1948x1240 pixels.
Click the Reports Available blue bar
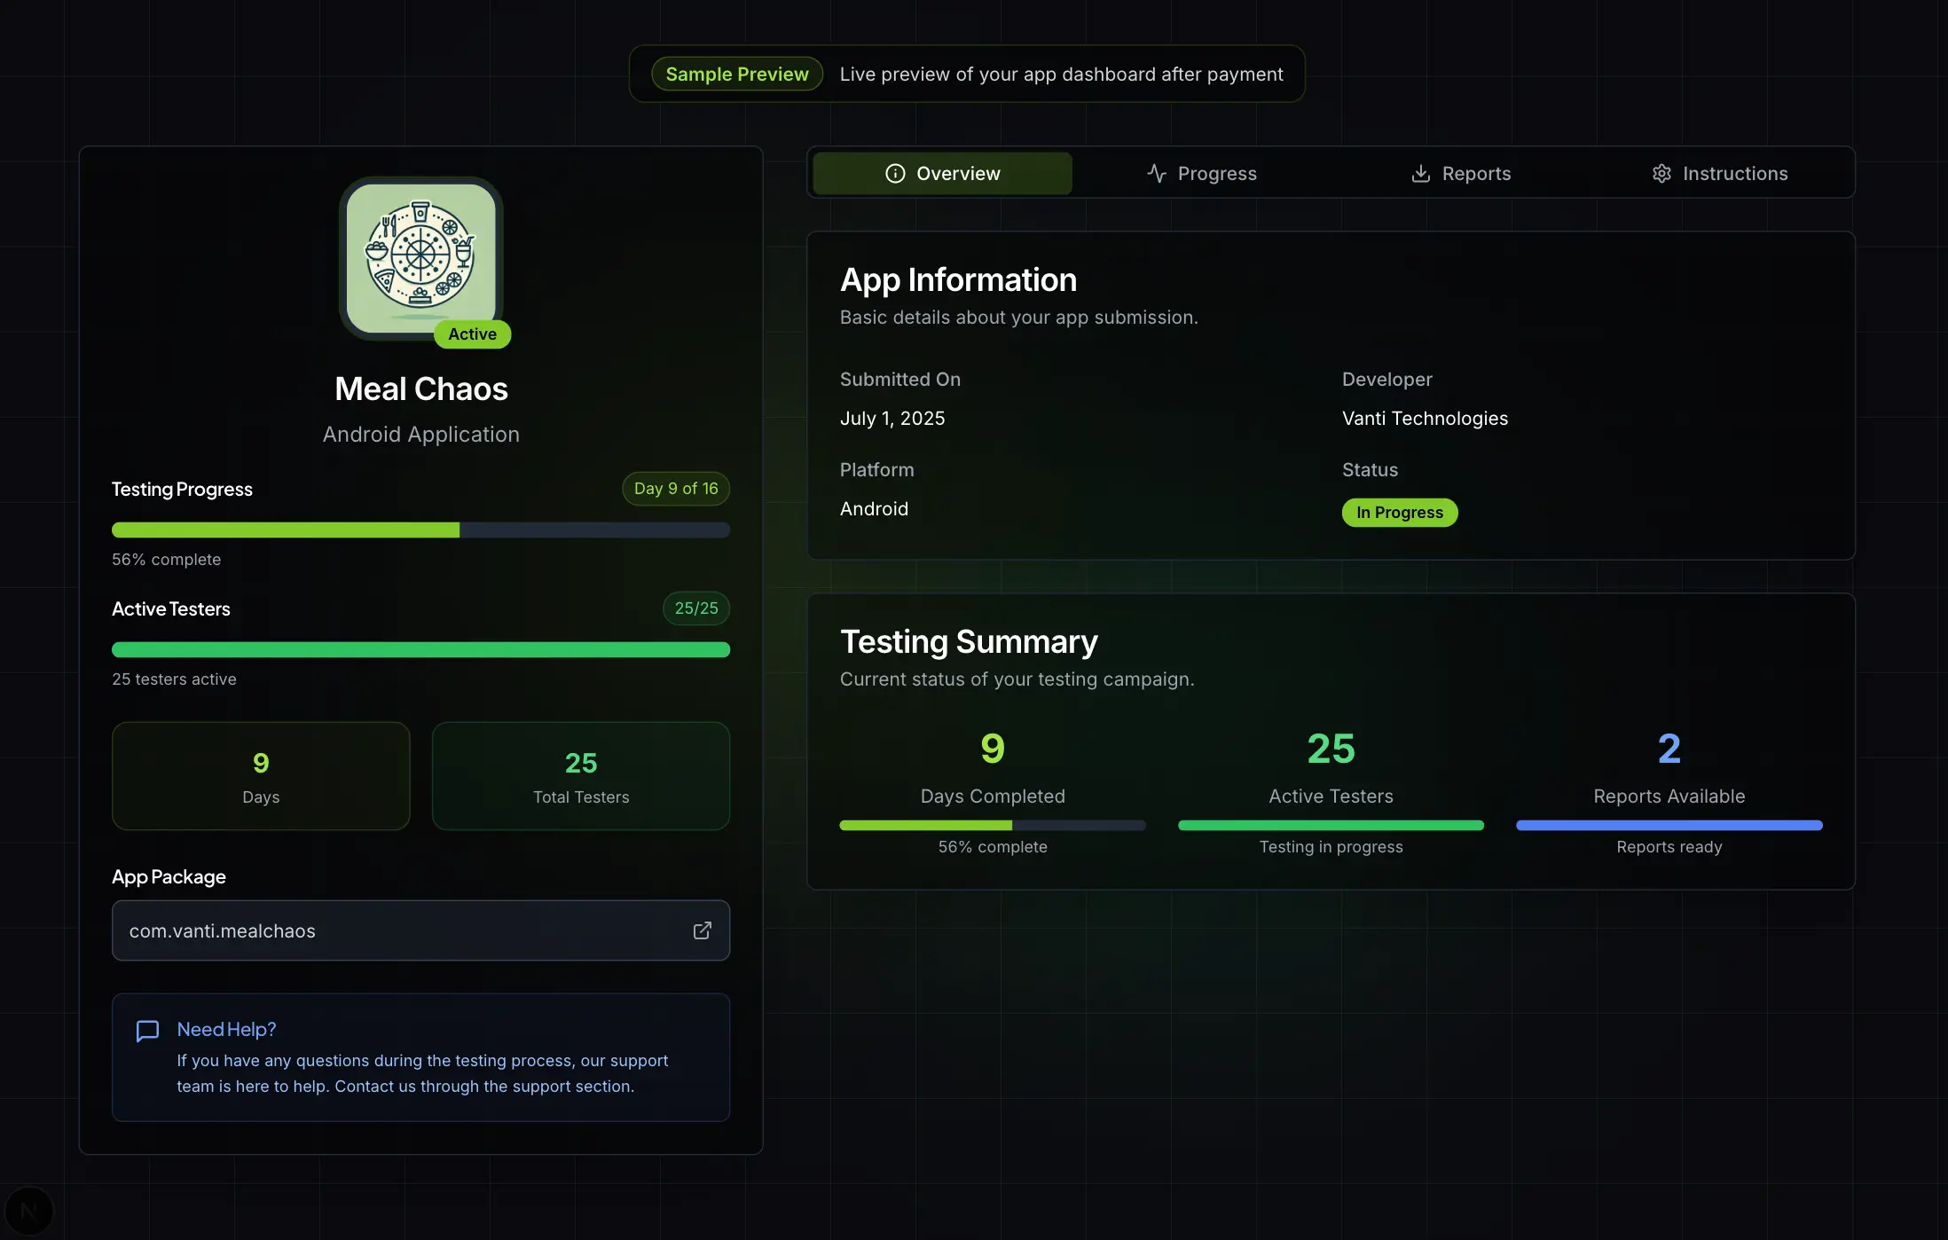coord(1669,826)
